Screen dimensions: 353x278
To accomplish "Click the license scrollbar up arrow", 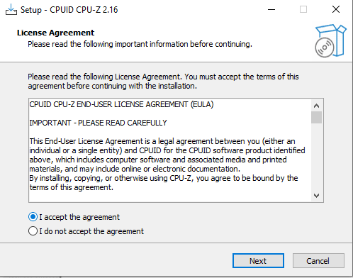I will click(316, 106).
